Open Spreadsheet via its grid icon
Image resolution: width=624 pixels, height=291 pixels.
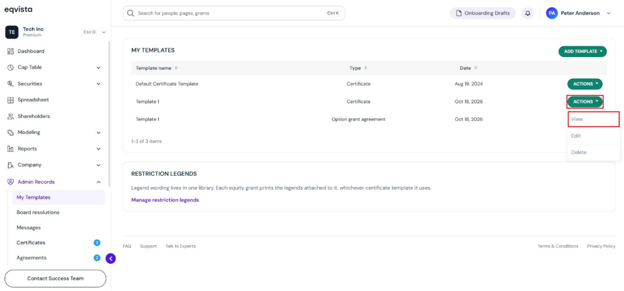tap(11, 100)
